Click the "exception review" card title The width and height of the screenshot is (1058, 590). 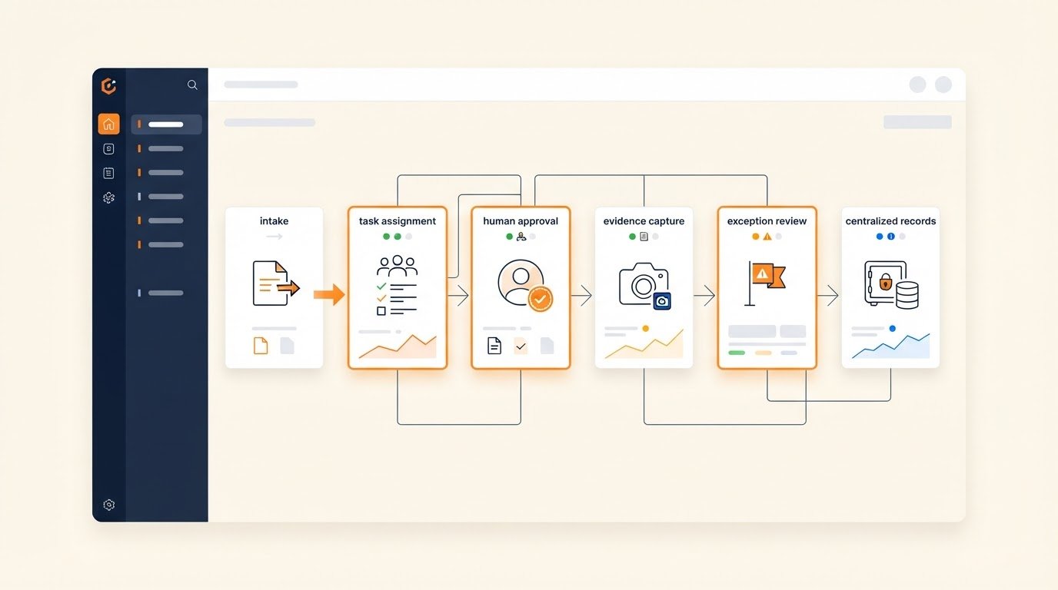tap(767, 221)
